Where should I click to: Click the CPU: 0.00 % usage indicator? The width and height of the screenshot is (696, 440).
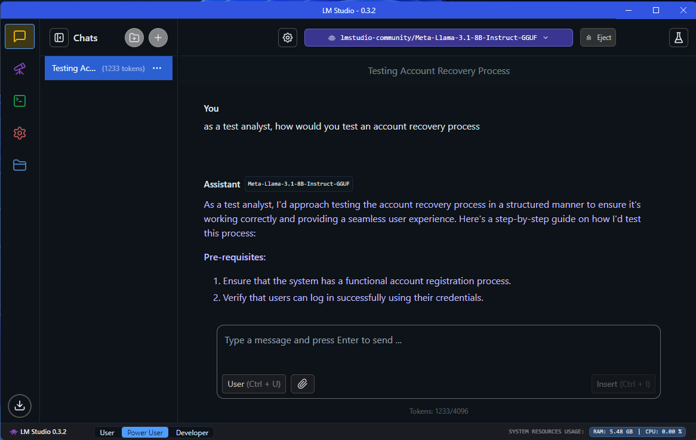click(664, 432)
